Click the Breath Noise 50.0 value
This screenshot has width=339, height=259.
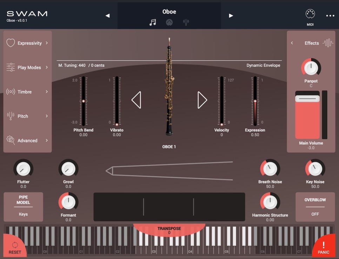[270, 186]
